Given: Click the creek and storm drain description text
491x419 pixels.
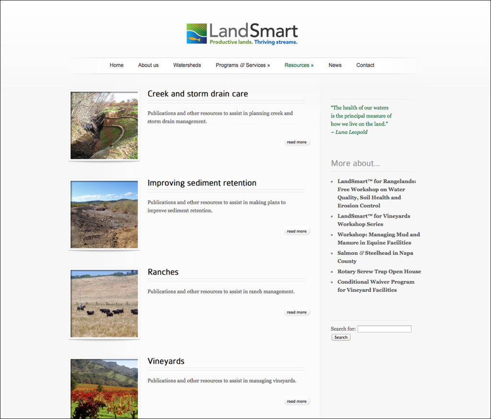Looking at the screenshot, I should (x=220, y=117).
